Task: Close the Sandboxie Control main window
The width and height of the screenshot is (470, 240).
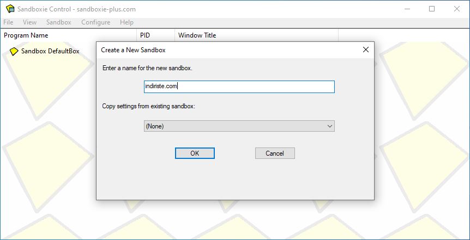Action: pyautogui.click(x=457, y=9)
